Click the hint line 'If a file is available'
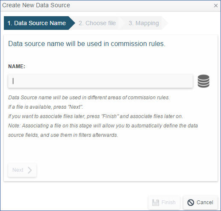 coord(45,107)
